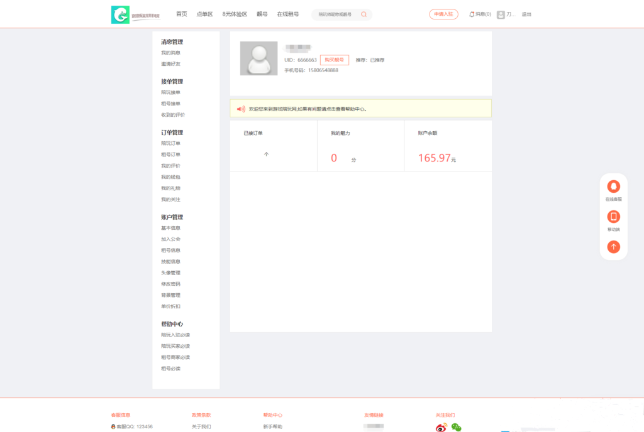Click the red speaker announcement icon

(240, 109)
